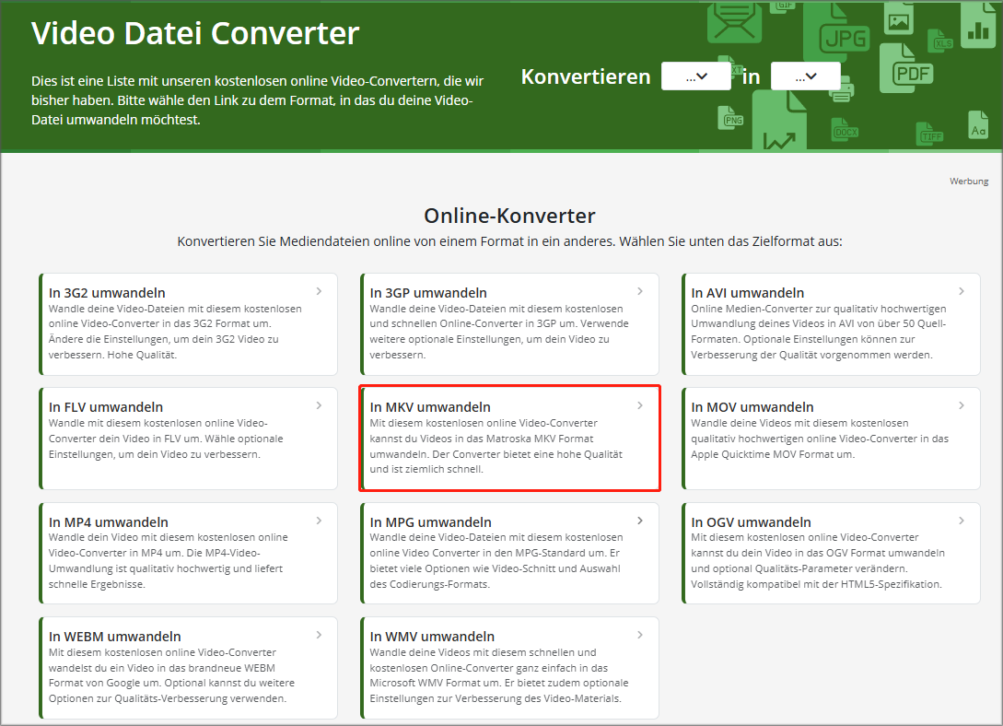Open the source format dropdown after Konvertieren

(696, 76)
